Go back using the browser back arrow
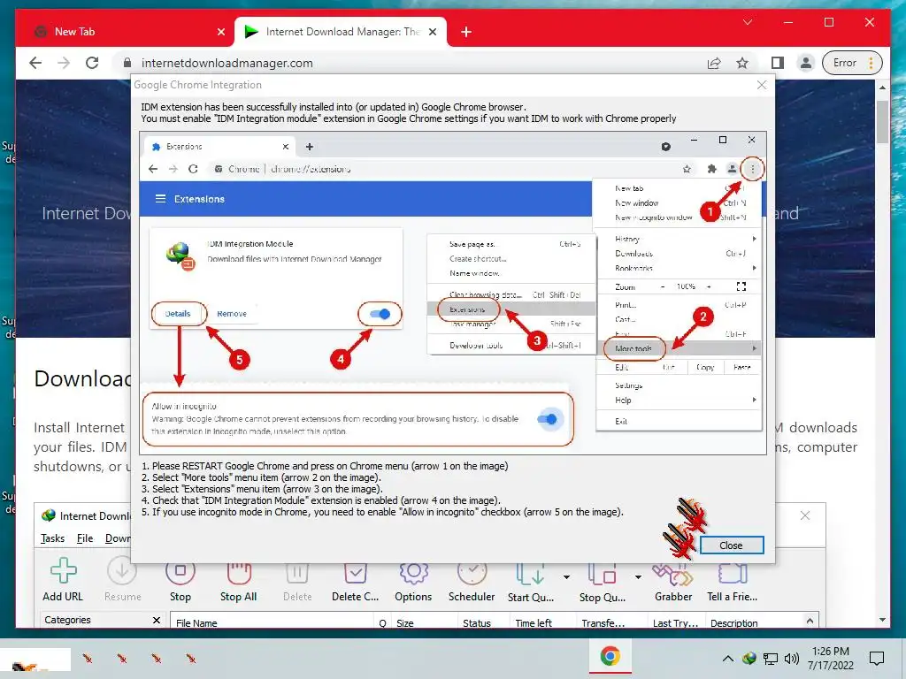Screen dimensions: 906x679 (x=35, y=63)
